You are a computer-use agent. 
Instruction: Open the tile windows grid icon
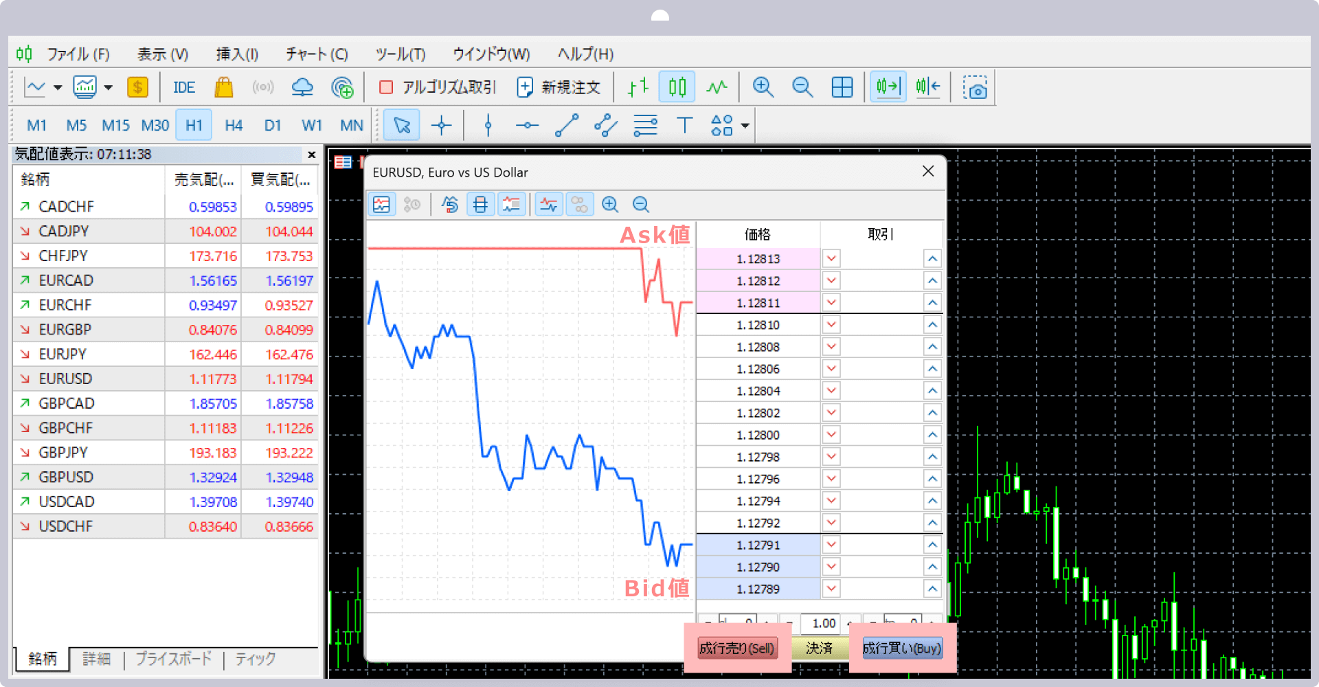(842, 87)
